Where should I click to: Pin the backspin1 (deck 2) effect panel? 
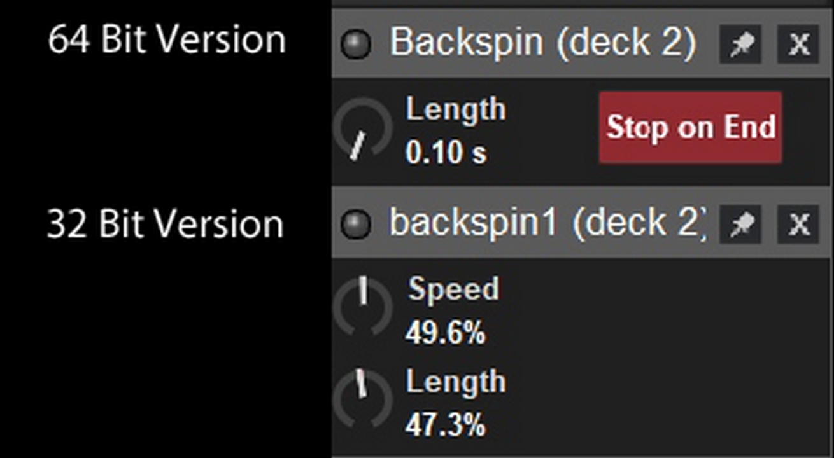(x=740, y=223)
